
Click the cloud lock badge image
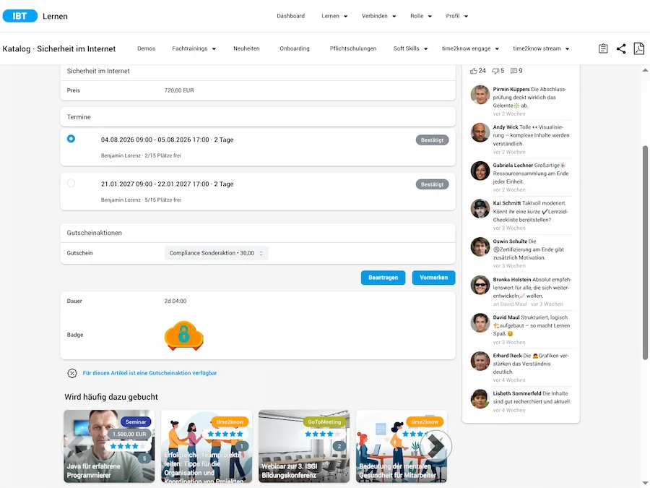[x=184, y=335]
